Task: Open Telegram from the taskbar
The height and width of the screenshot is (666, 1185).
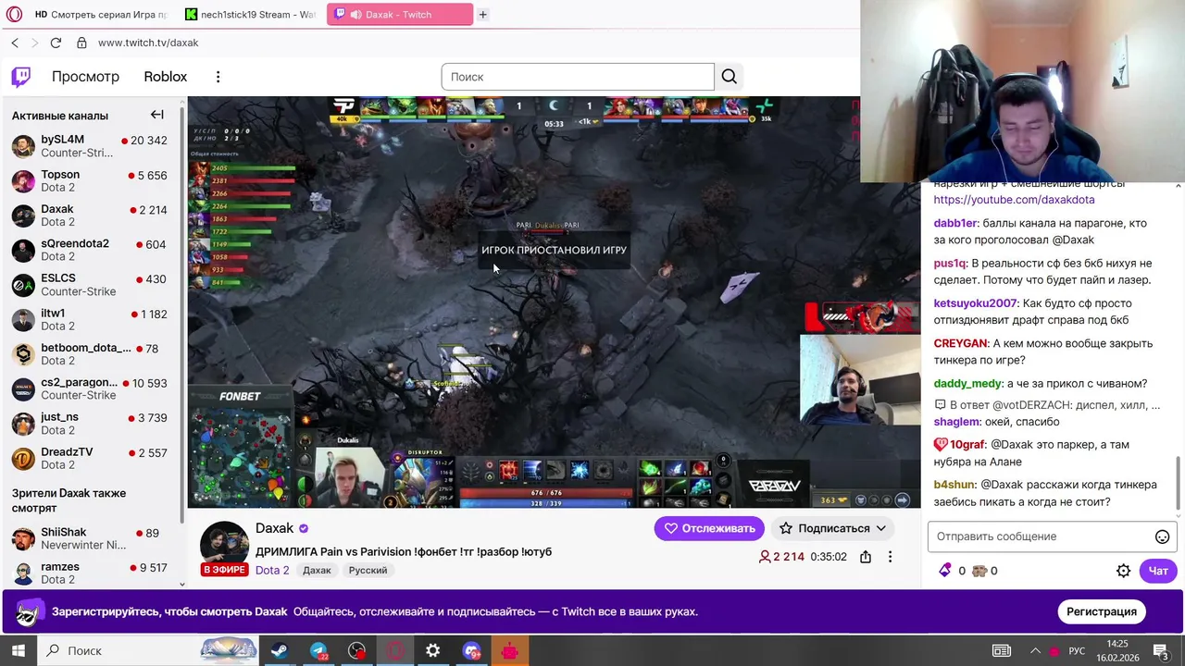Action: click(x=318, y=650)
